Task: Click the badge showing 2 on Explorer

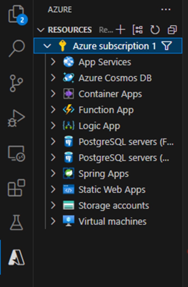Action: (x=22, y=20)
